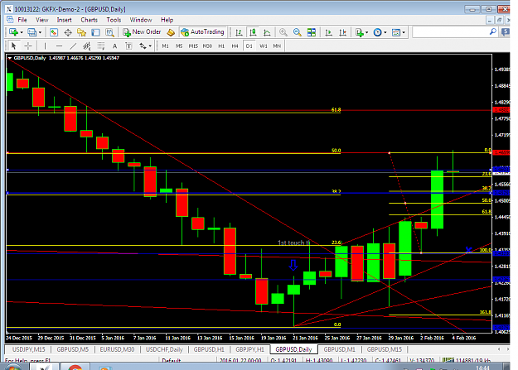Open the MetaEditor book icon
This screenshot has width=518, height=370.
coord(171,32)
